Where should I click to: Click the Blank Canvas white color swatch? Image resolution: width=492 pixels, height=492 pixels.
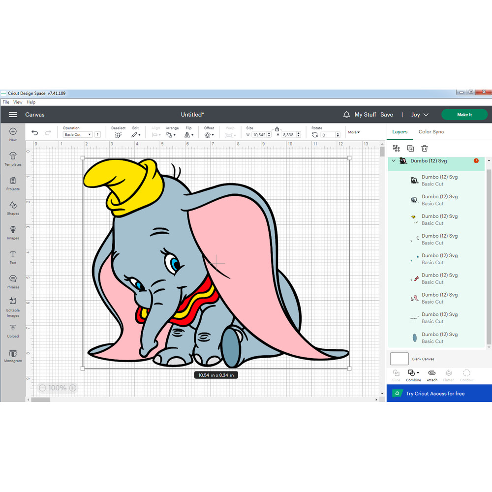(400, 359)
